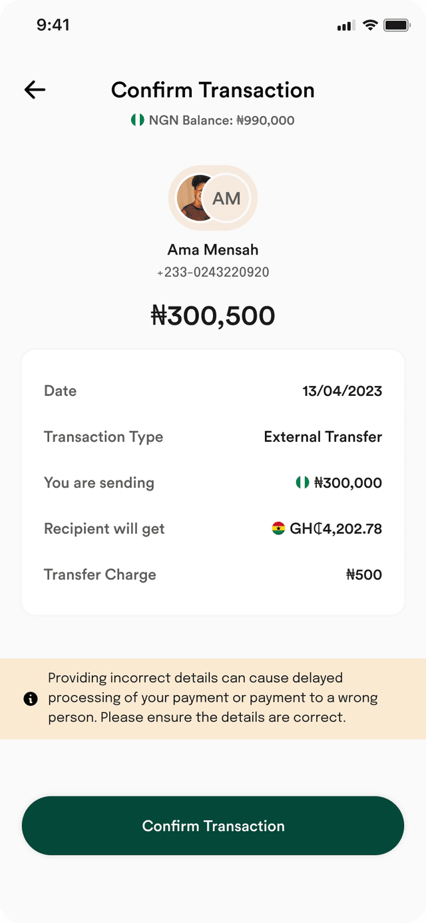Tap the External Transfer transaction type

pyautogui.click(x=323, y=437)
